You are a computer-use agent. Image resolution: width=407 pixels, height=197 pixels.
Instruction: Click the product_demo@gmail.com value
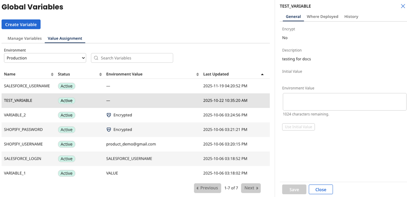[131, 144]
